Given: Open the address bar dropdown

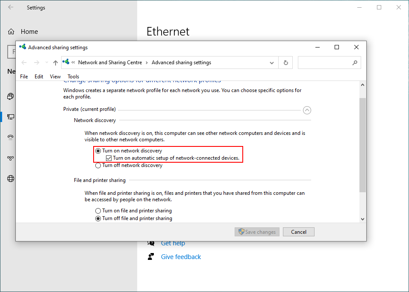Looking at the screenshot, I should 272,62.
